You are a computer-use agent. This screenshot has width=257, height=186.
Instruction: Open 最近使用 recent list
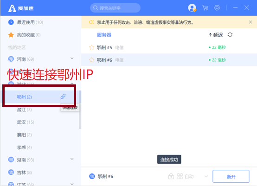tap(26, 22)
